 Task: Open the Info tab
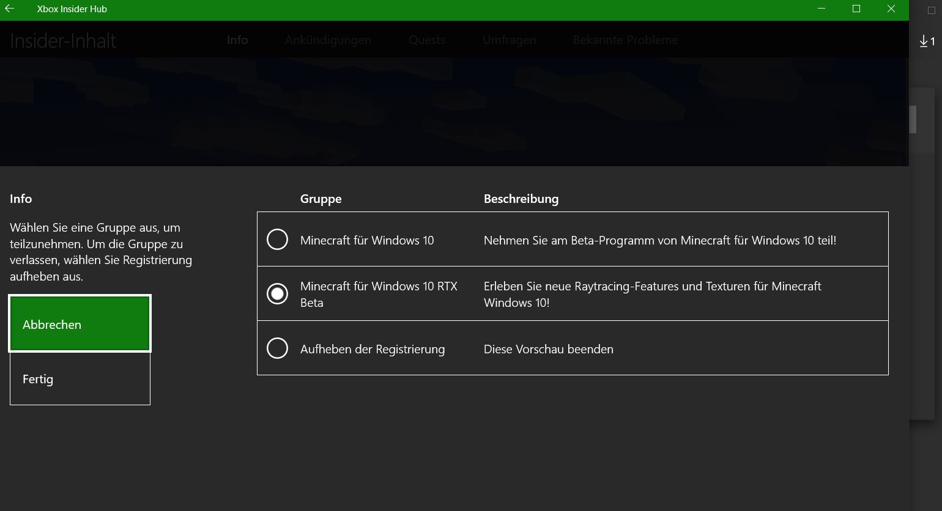[237, 40]
